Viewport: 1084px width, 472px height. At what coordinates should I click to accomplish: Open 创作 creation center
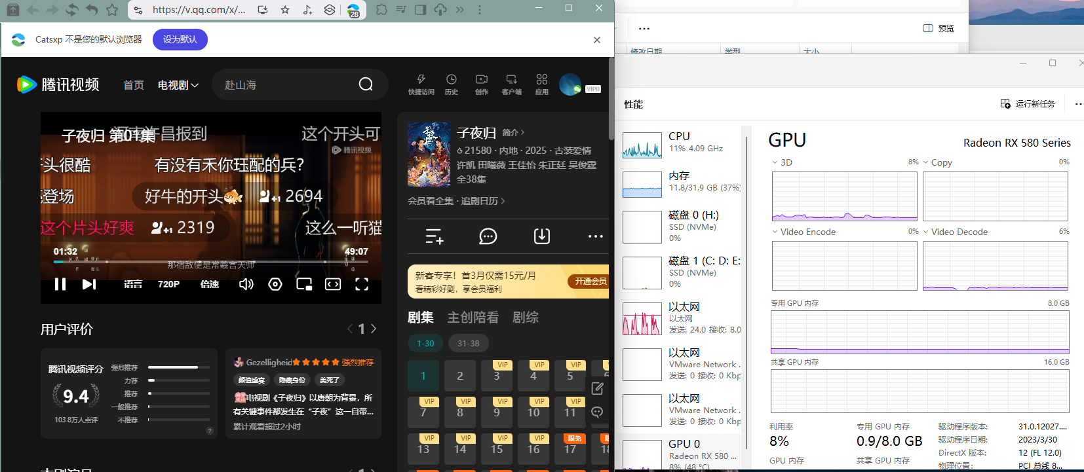(x=482, y=84)
